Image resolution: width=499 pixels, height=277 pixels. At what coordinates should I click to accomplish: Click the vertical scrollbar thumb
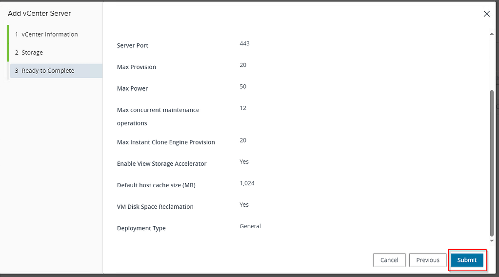(492, 161)
